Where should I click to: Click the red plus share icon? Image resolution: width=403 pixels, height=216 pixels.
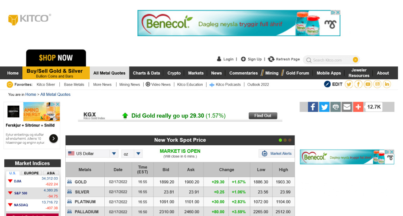pyautogui.click(x=358, y=107)
